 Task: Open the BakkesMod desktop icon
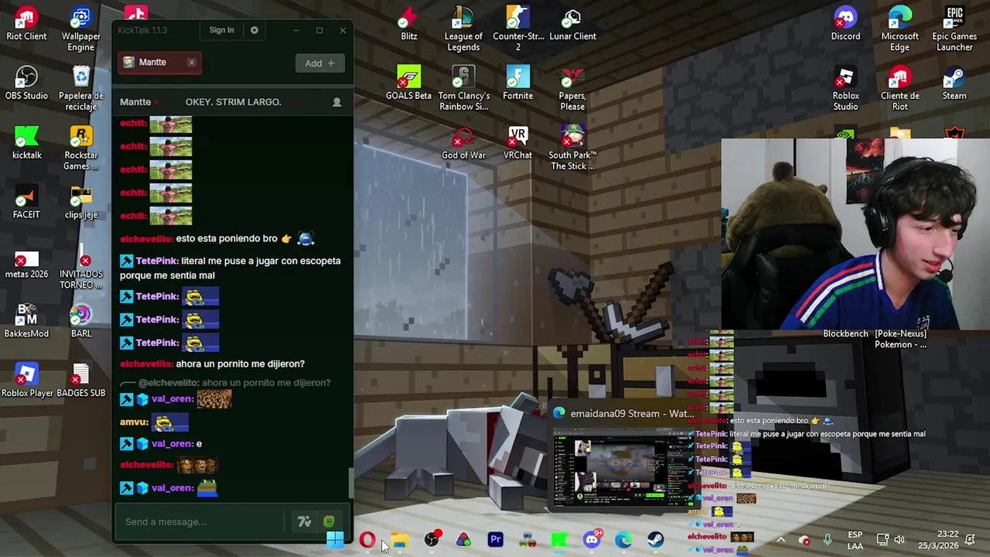[x=26, y=322]
